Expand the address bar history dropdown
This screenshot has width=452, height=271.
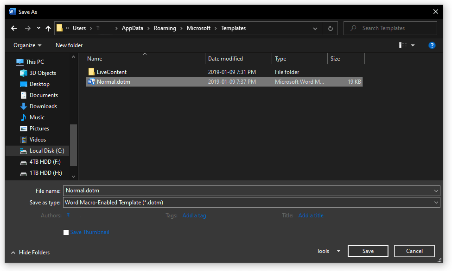pos(315,28)
